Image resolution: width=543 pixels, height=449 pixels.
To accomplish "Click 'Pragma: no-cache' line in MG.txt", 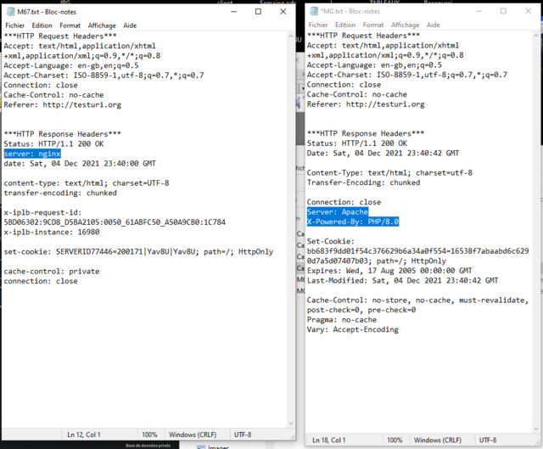I will coord(342,320).
